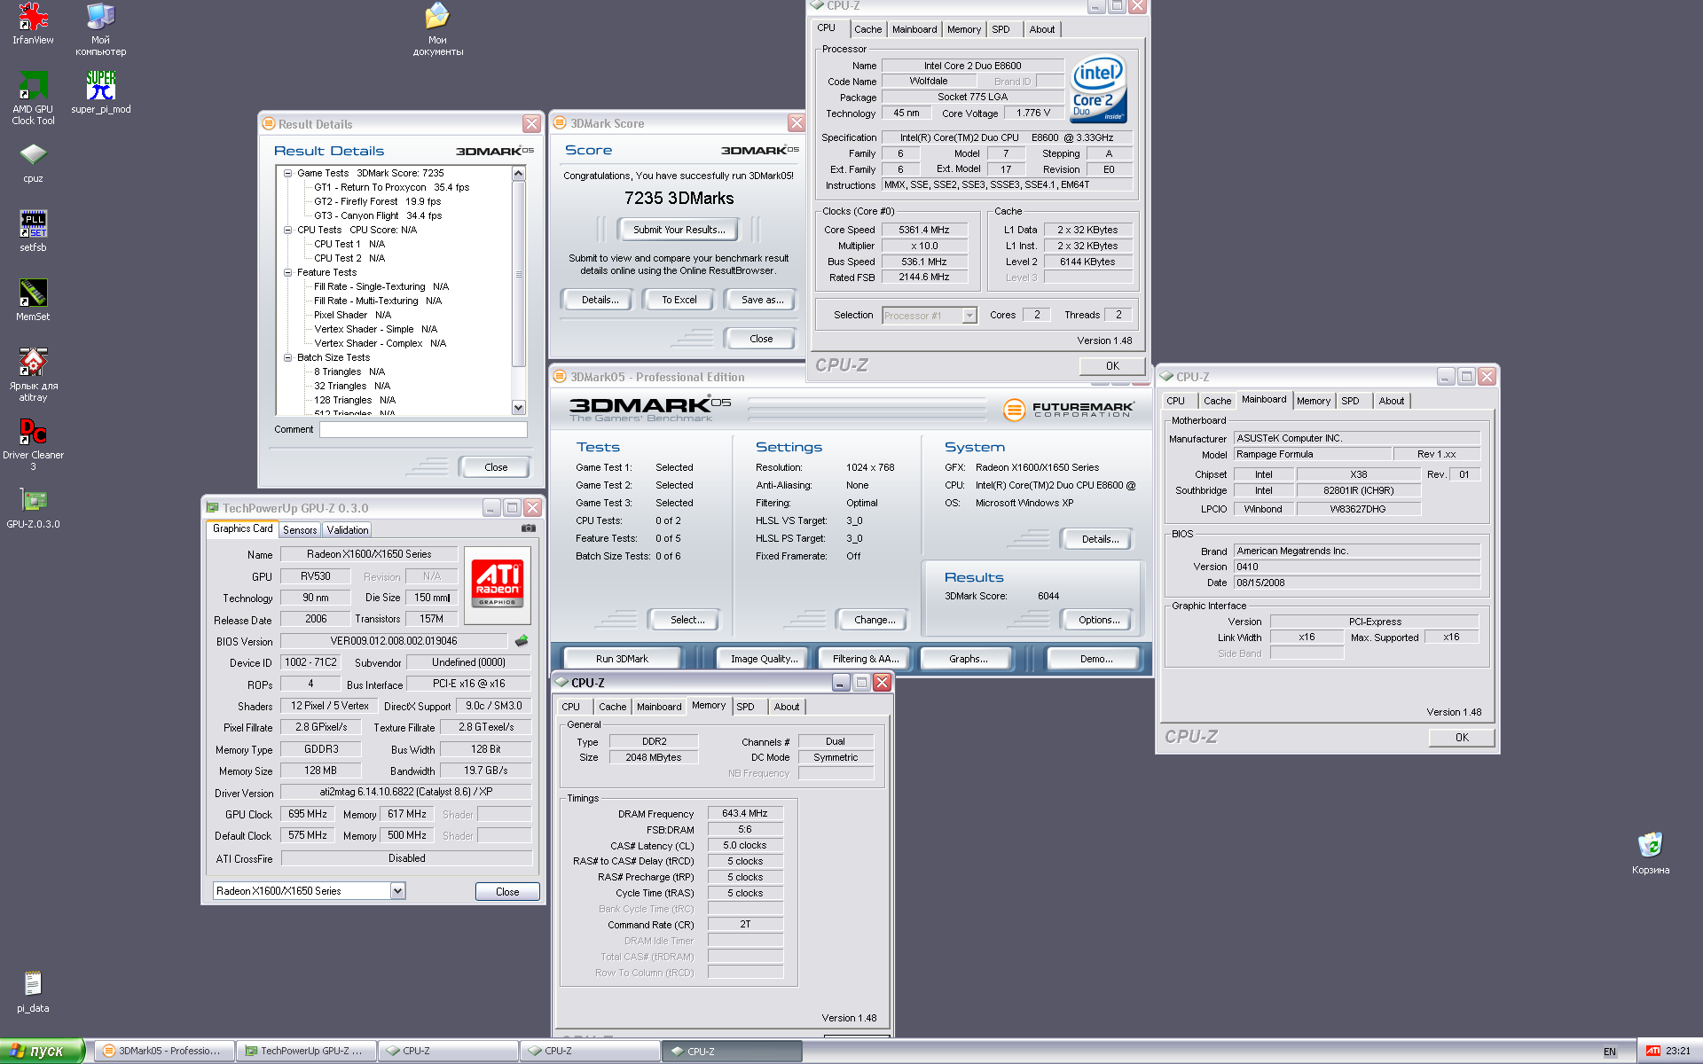Image resolution: width=1703 pixels, height=1064 pixels.
Task: Click the To Excel button
Action: [x=679, y=300]
